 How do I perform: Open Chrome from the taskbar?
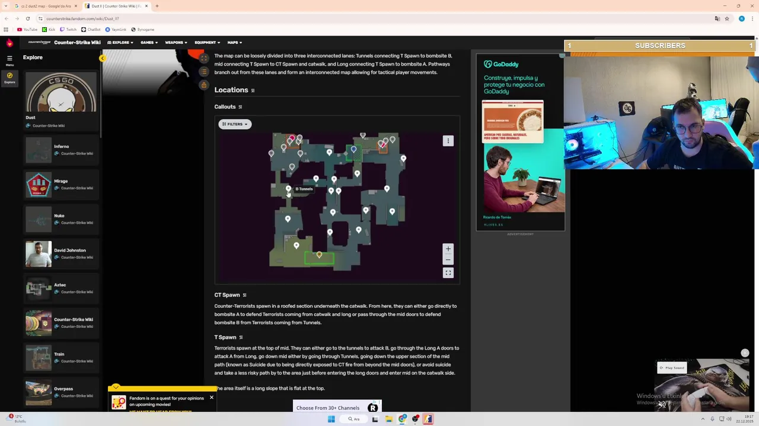click(402, 419)
